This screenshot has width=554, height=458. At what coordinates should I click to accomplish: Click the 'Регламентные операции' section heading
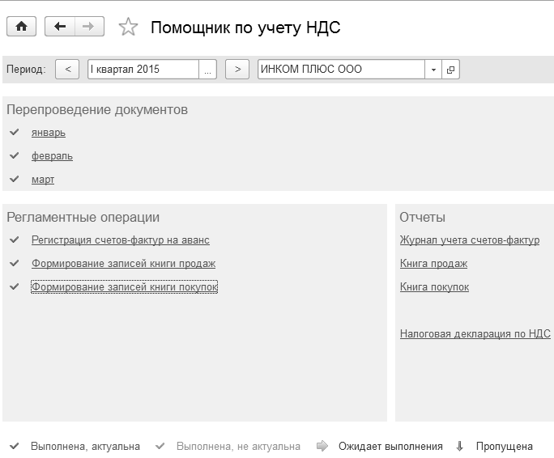coord(83,217)
